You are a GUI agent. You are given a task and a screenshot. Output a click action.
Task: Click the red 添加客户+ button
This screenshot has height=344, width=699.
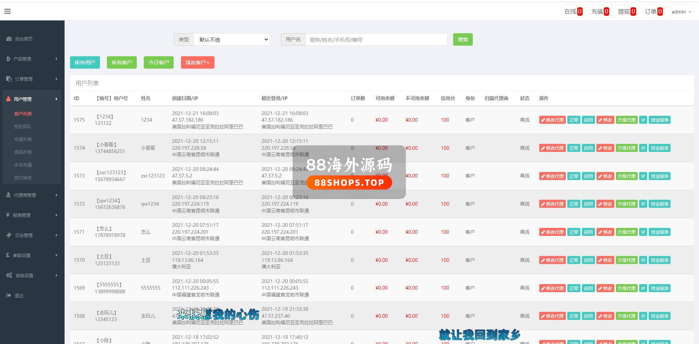[197, 62]
